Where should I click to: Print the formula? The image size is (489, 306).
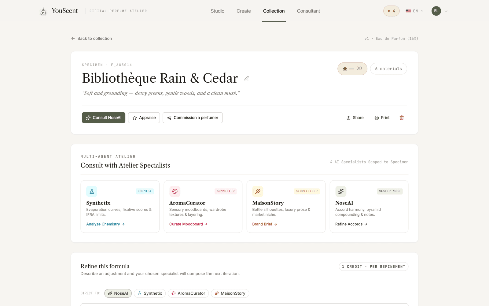tap(382, 118)
